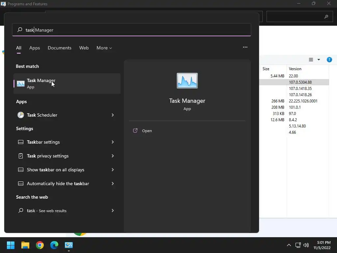Open File Explorer from the taskbar
Screen dimensions: 337x253
coord(25,245)
